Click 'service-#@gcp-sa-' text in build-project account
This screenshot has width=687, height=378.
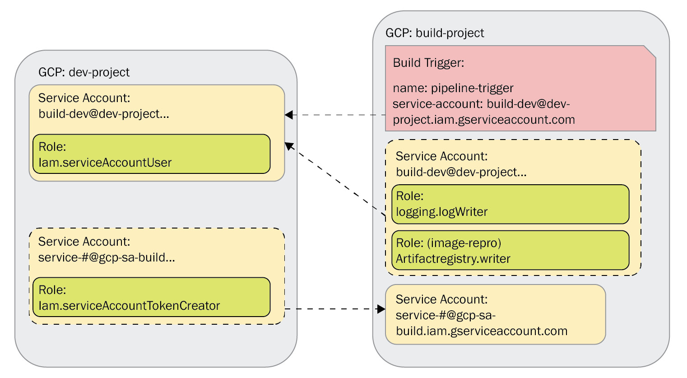446,315
